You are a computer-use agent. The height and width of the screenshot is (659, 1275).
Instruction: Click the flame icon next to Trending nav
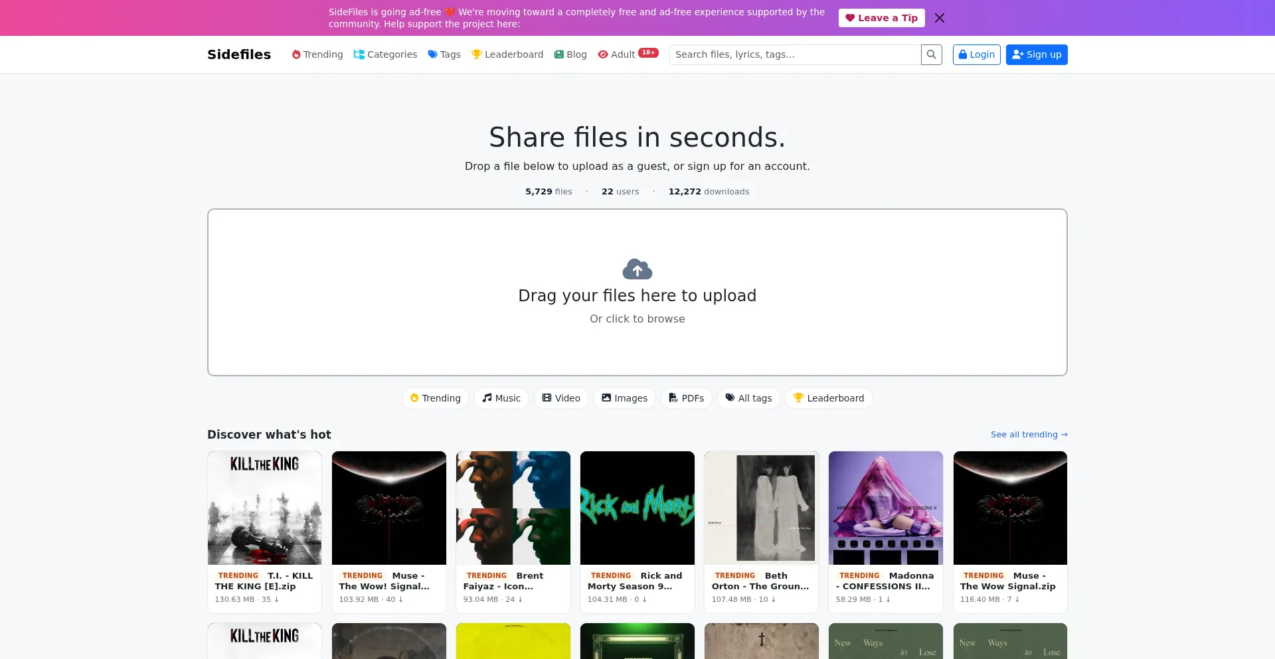pyautogui.click(x=296, y=54)
